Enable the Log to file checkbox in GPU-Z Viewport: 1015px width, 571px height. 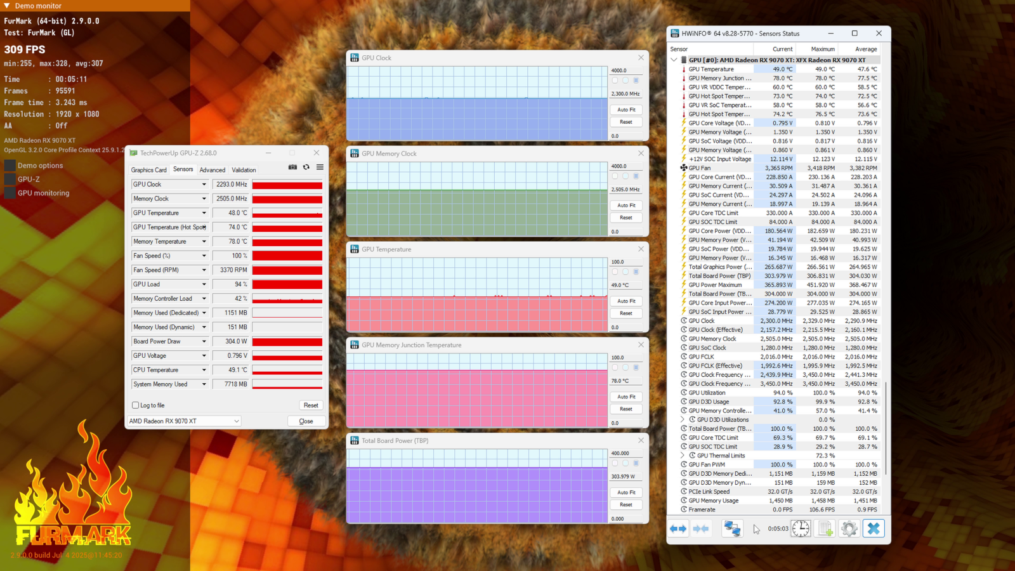[135, 405]
